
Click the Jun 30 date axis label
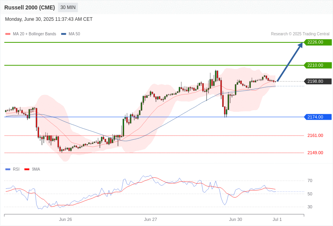pos(235,219)
